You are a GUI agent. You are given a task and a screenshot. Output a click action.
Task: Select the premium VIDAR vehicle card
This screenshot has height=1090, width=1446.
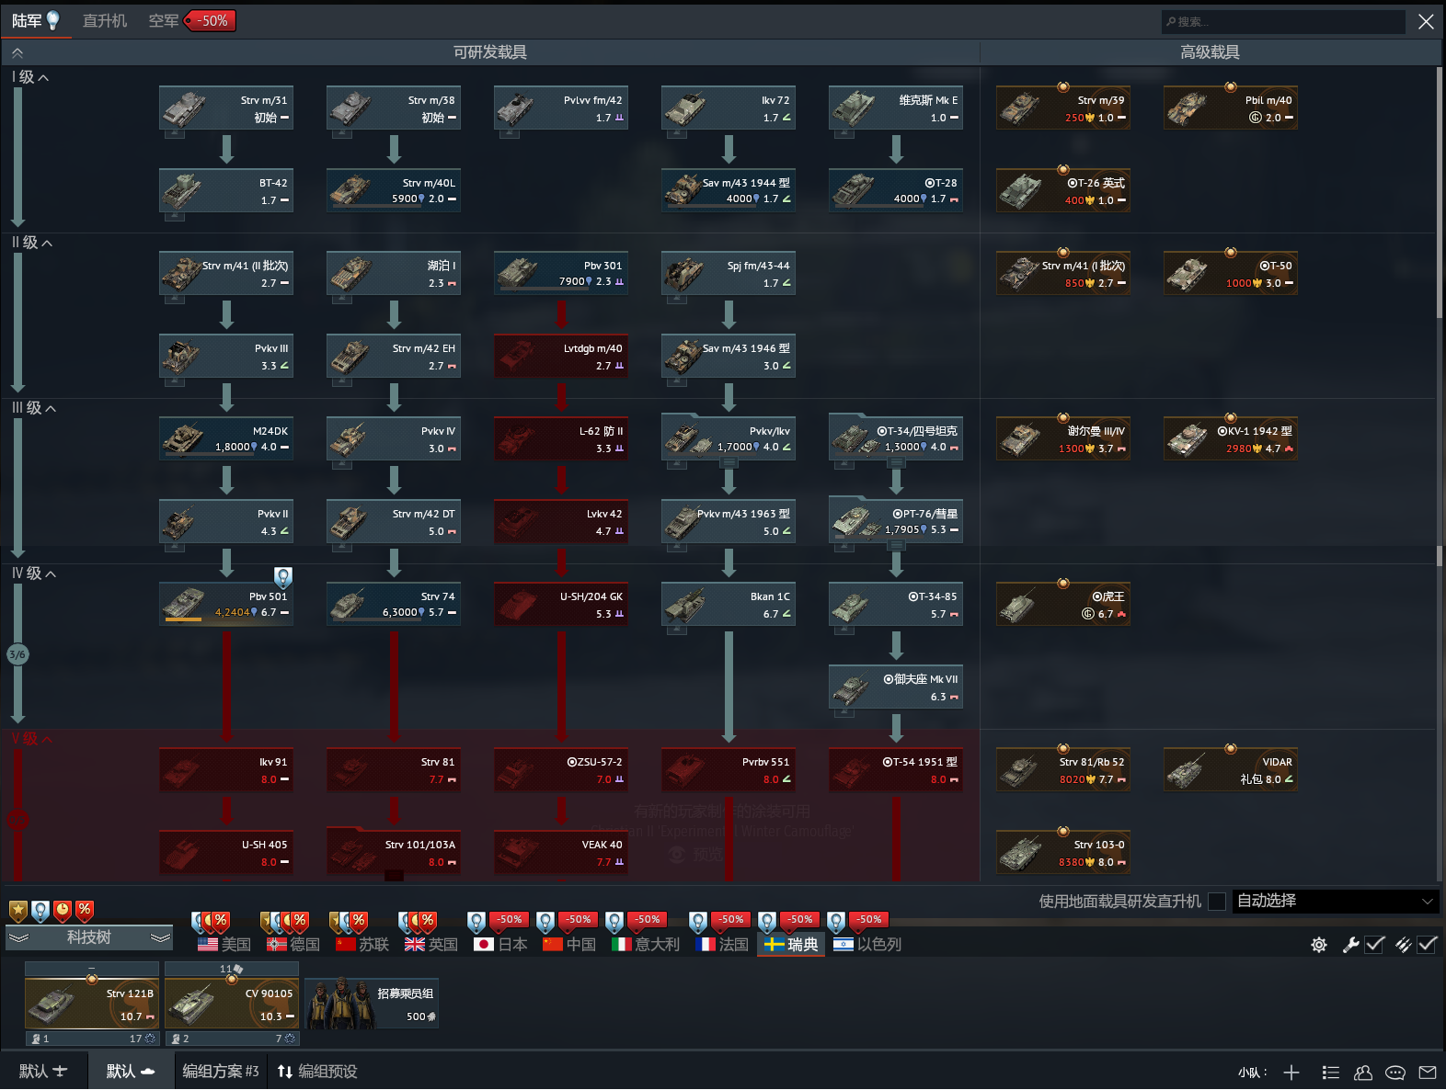1231,770
